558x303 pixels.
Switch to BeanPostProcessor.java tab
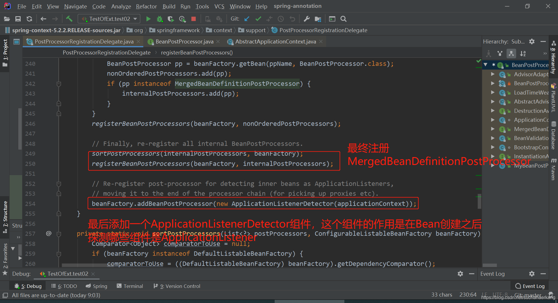click(184, 42)
